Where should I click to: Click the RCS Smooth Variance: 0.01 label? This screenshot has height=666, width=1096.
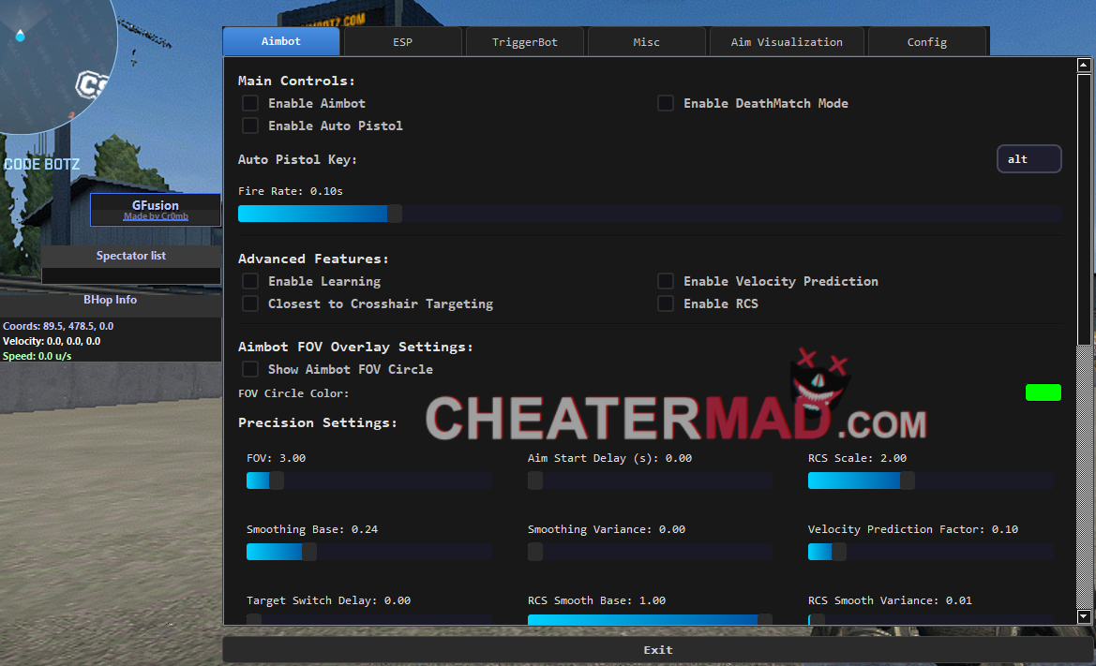click(890, 601)
